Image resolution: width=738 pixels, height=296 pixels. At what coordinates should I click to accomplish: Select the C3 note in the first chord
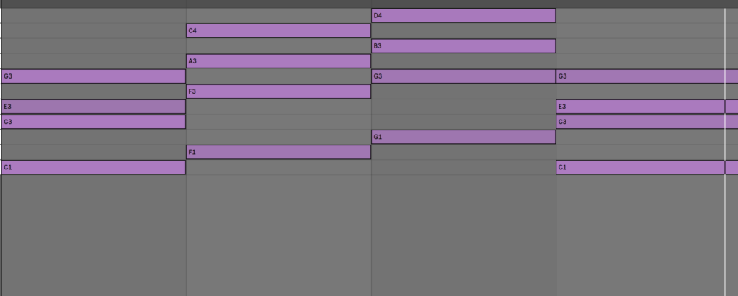[93, 122]
